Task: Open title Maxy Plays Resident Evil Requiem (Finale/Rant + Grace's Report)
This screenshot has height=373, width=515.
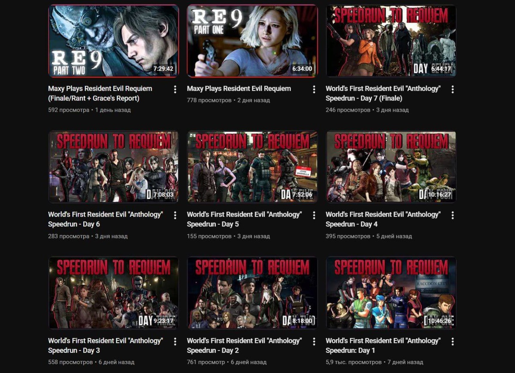Action: pyautogui.click(x=100, y=93)
